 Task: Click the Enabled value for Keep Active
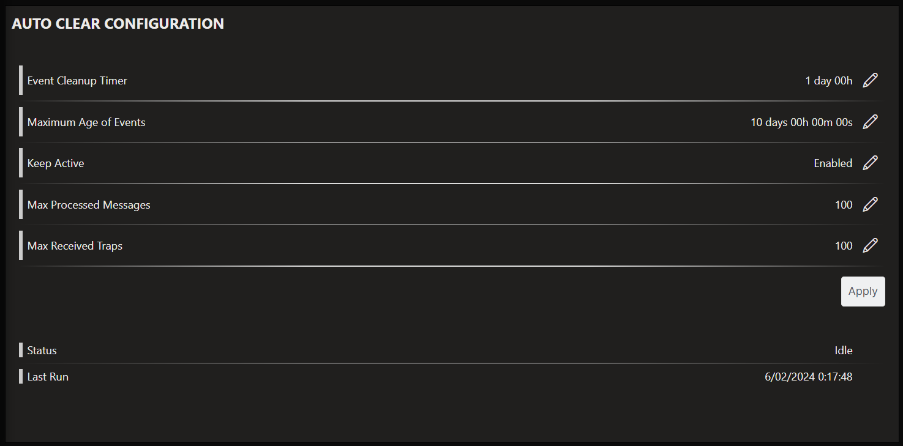(833, 163)
